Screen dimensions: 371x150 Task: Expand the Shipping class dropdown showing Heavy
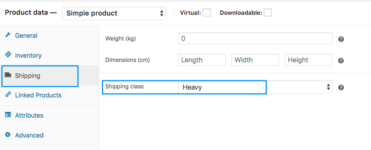click(255, 87)
